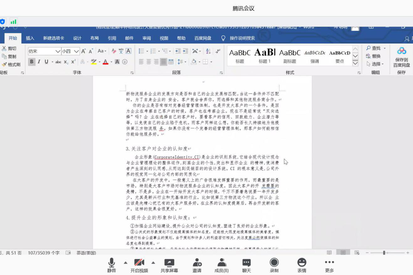Click the 替换 (Replace) button
This screenshot has height=275, width=413.
tap(373, 56)
